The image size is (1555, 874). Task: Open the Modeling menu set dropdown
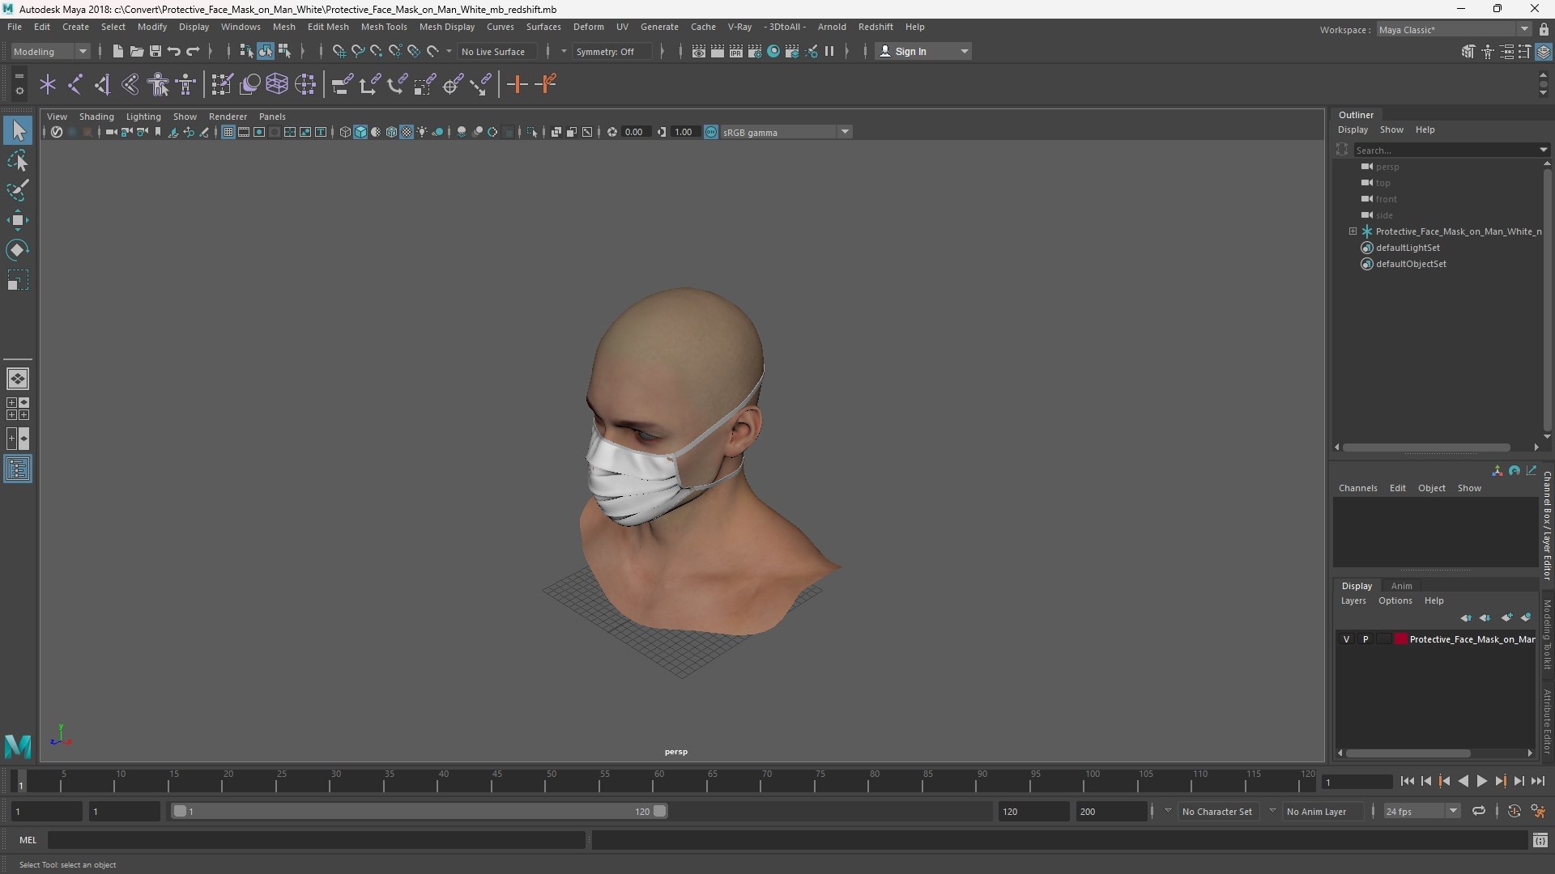coord(49,51)
